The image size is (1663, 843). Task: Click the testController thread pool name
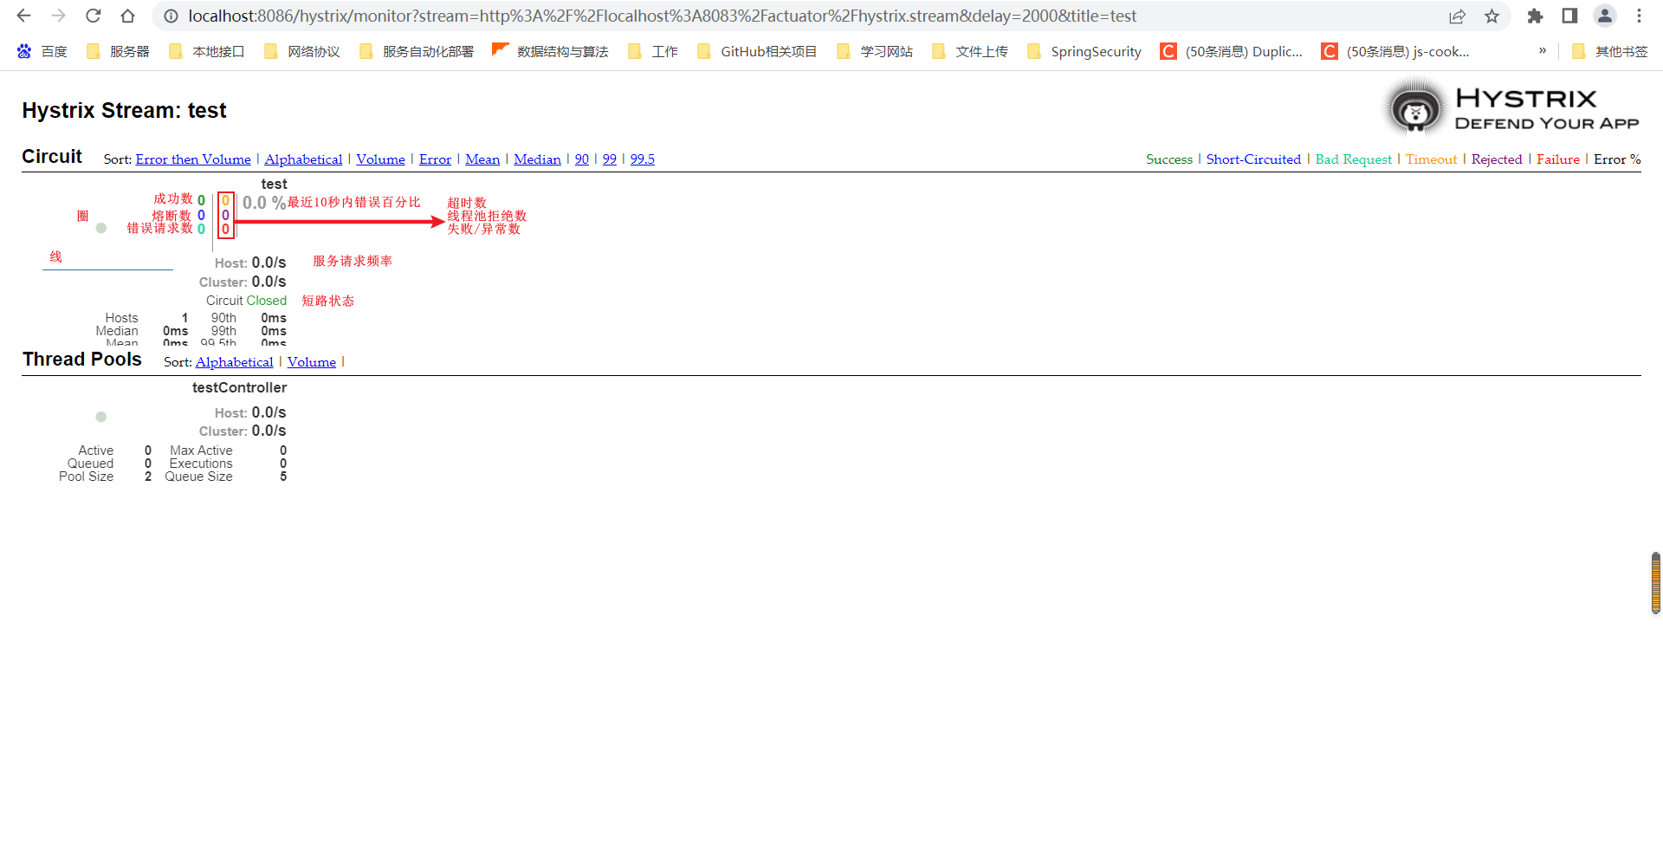tap(239, 387)
